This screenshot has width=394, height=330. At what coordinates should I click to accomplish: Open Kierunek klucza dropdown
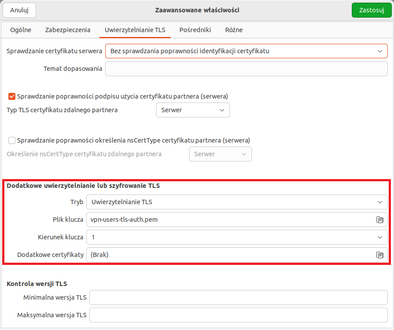tap(237, 237)
